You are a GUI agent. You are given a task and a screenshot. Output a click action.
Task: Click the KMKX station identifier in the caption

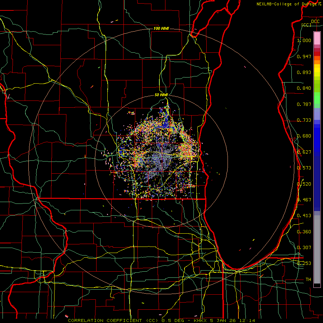tap(201, 320)
